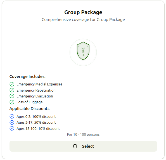Click 'Emergency Evacuation' text

pyautogui.click(x=35, y=96)
